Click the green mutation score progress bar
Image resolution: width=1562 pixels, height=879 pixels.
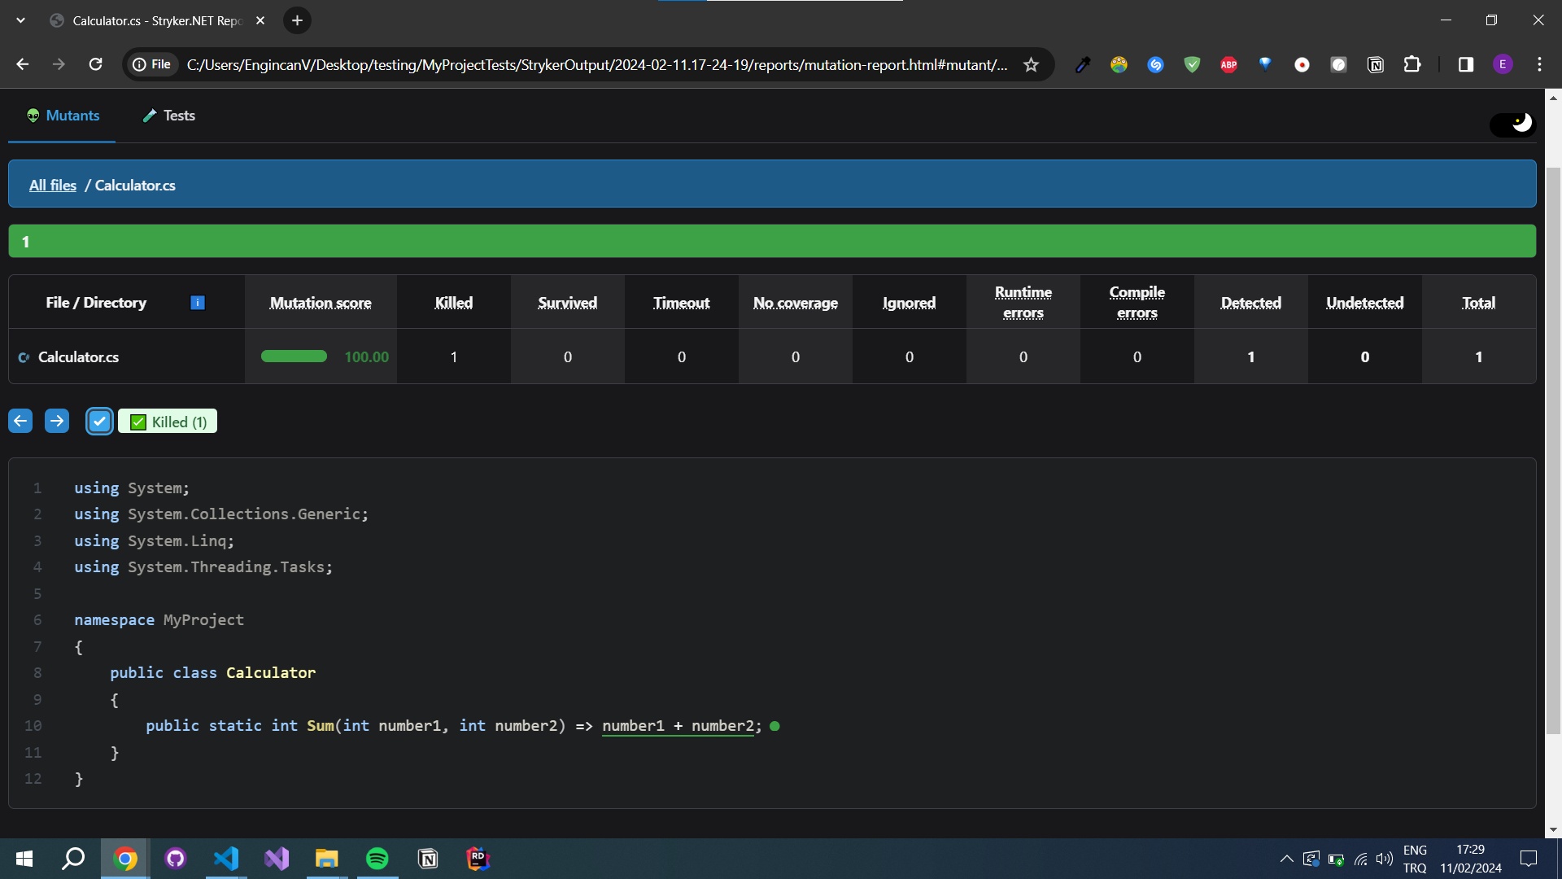[294, 356]
